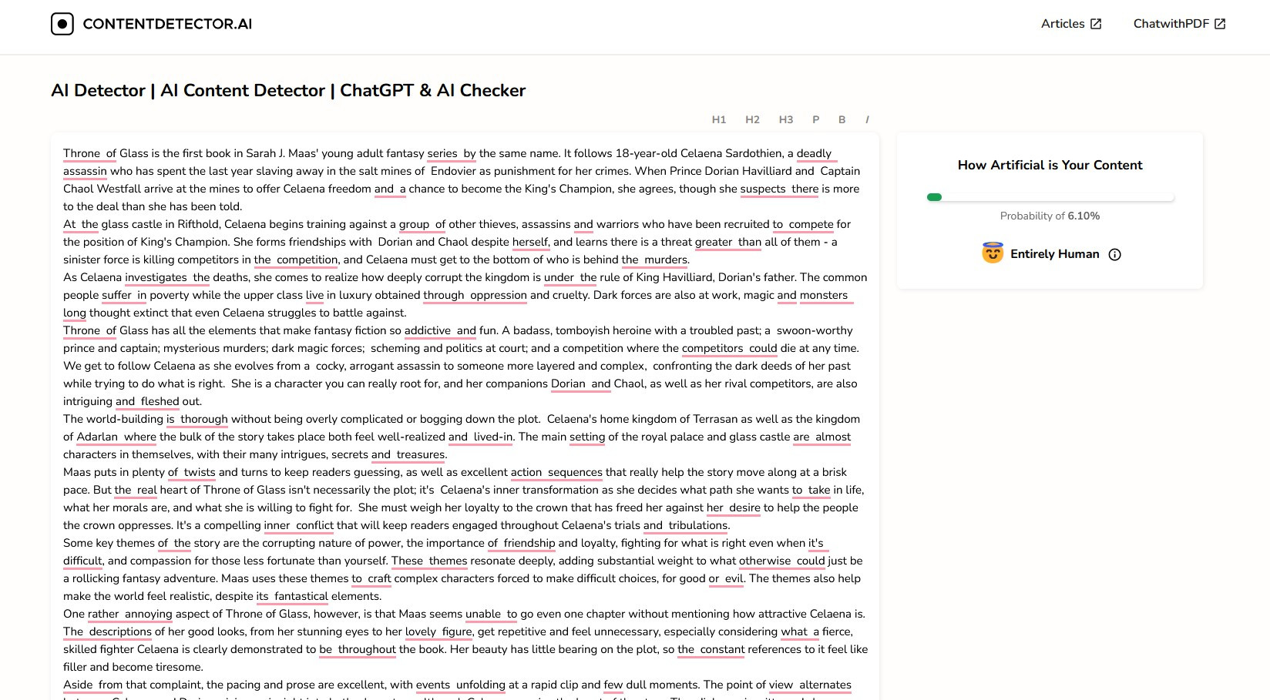Click the underlined phrase 'the constant'
1270x700 pixels.
point(711,649)
